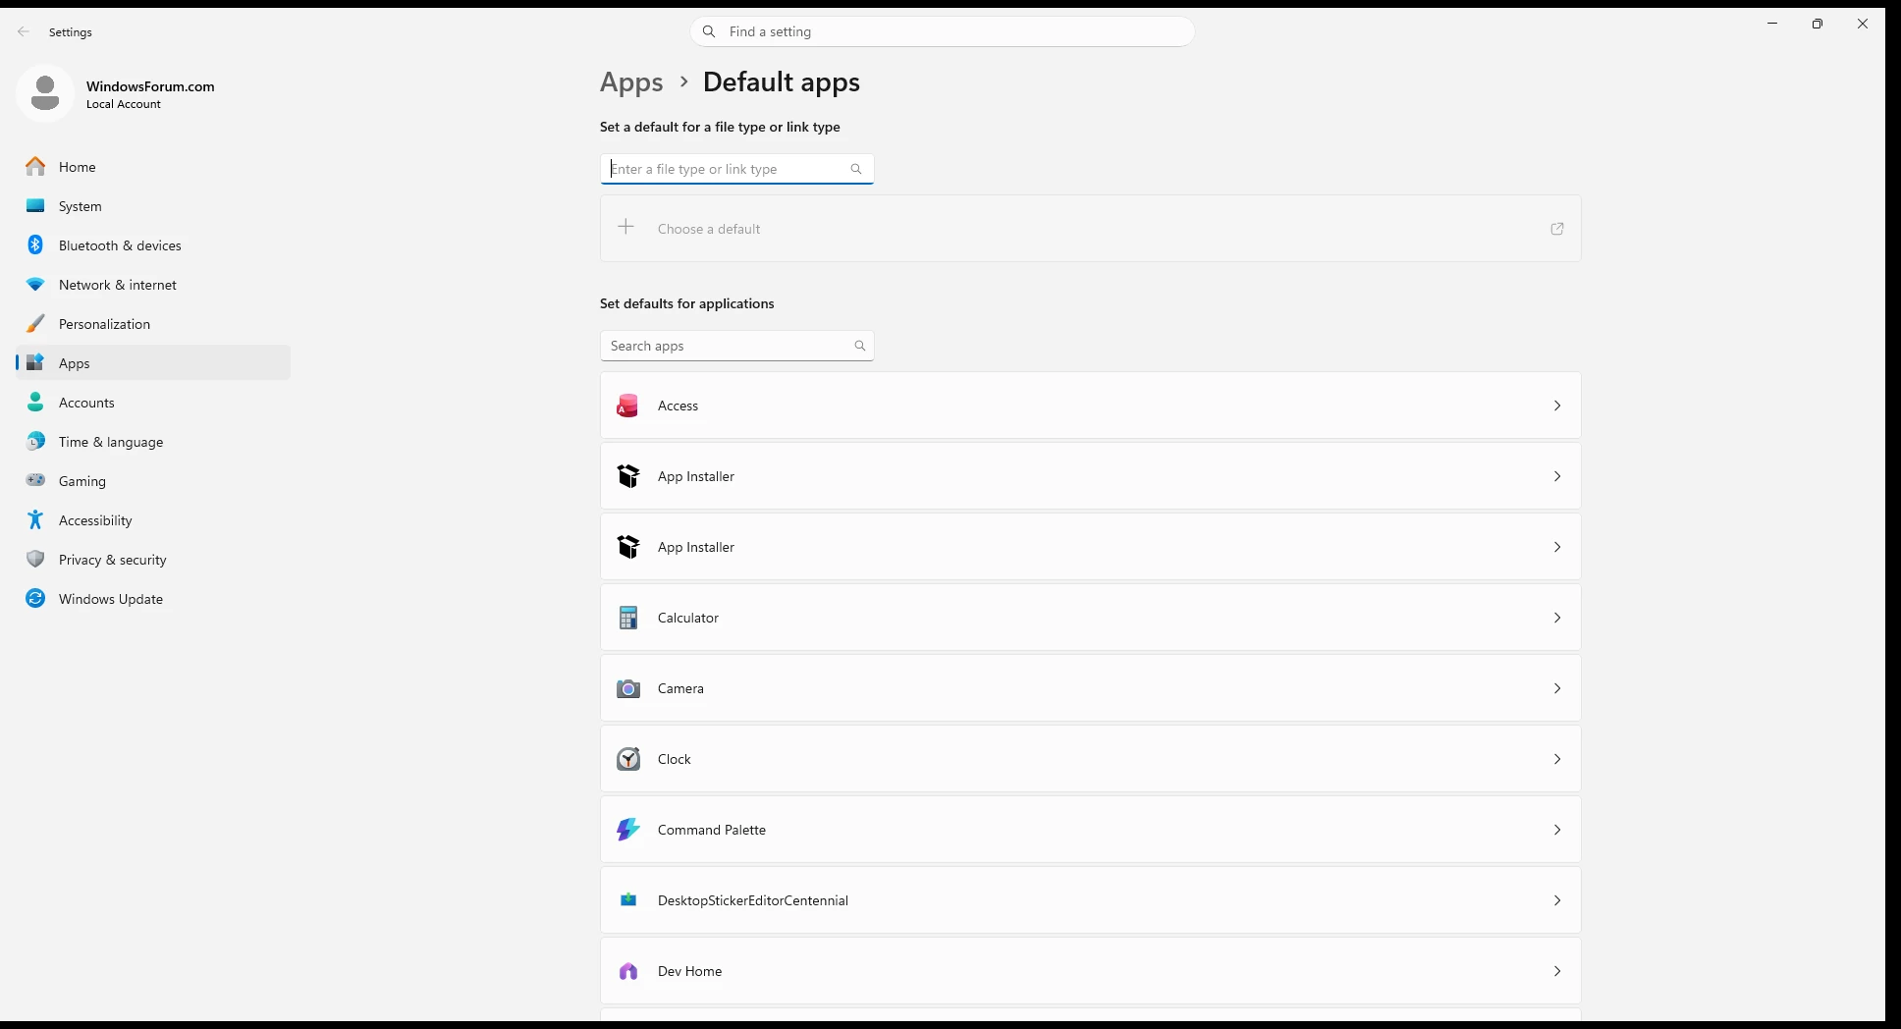Switch to the Gaming section
The width and height of the screenshot is (1901, 1029).
tap(153, 481)
